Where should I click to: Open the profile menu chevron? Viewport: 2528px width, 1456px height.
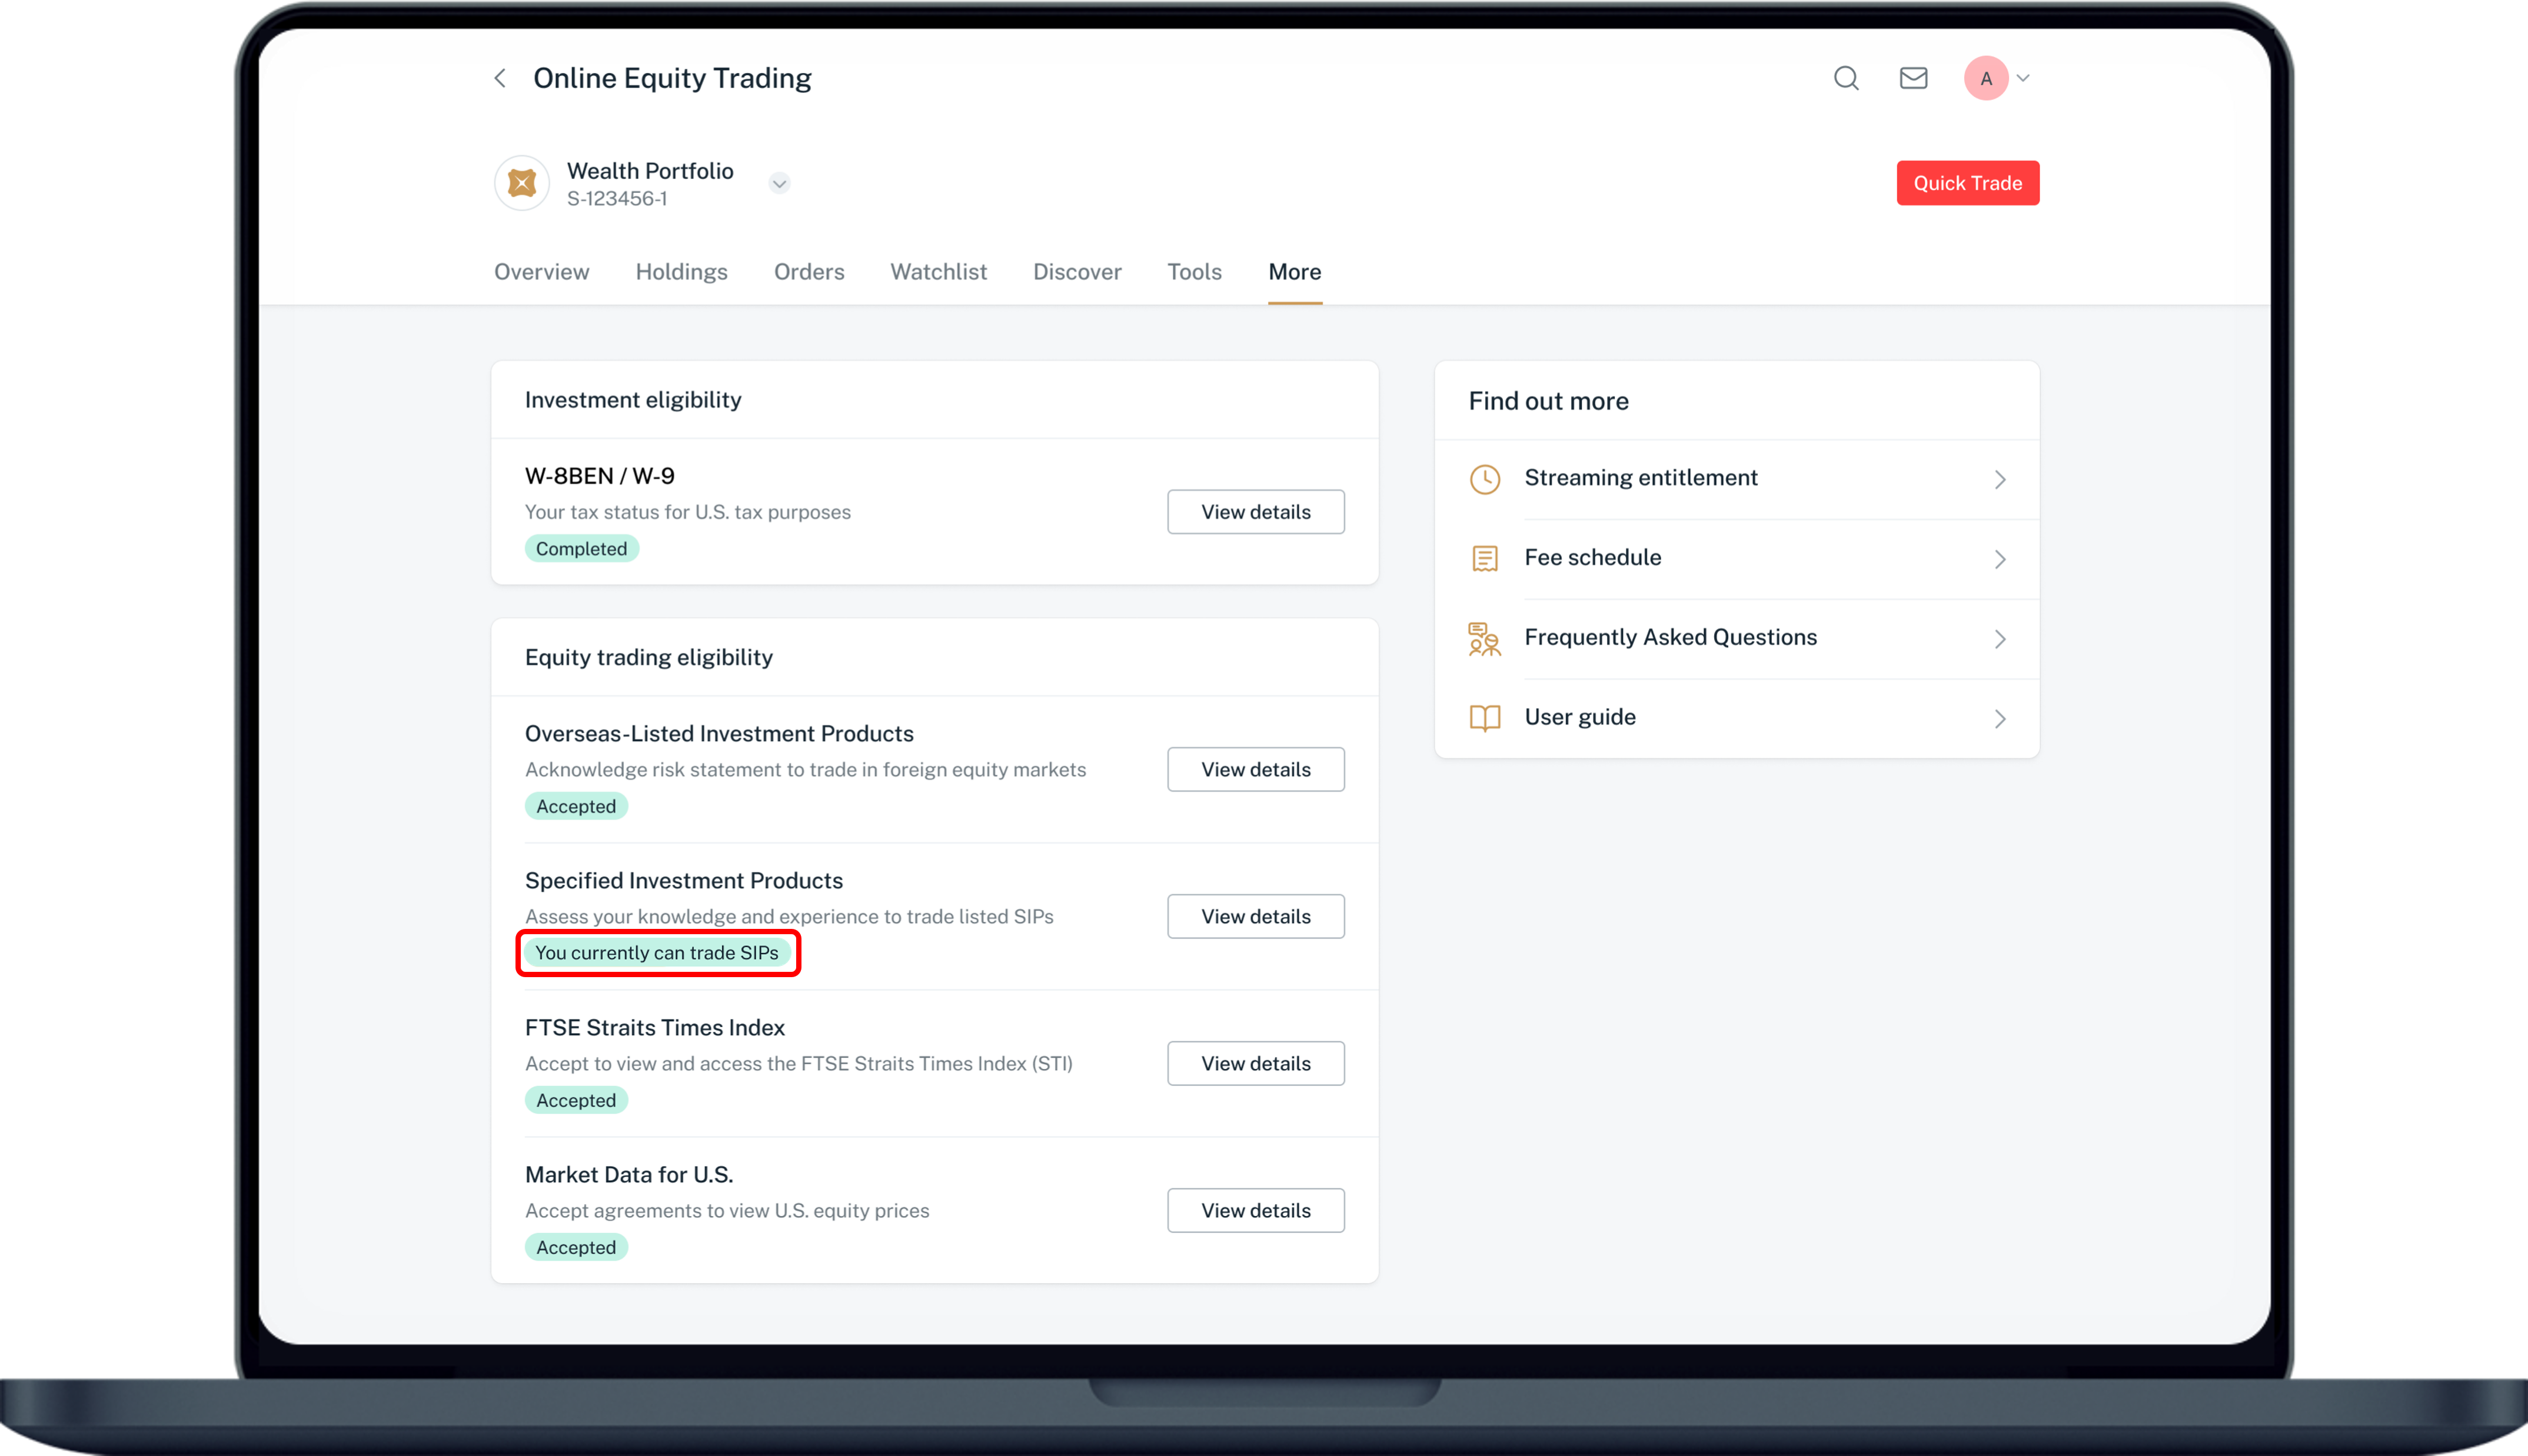pyautogui.click(x=2023, y=78)
